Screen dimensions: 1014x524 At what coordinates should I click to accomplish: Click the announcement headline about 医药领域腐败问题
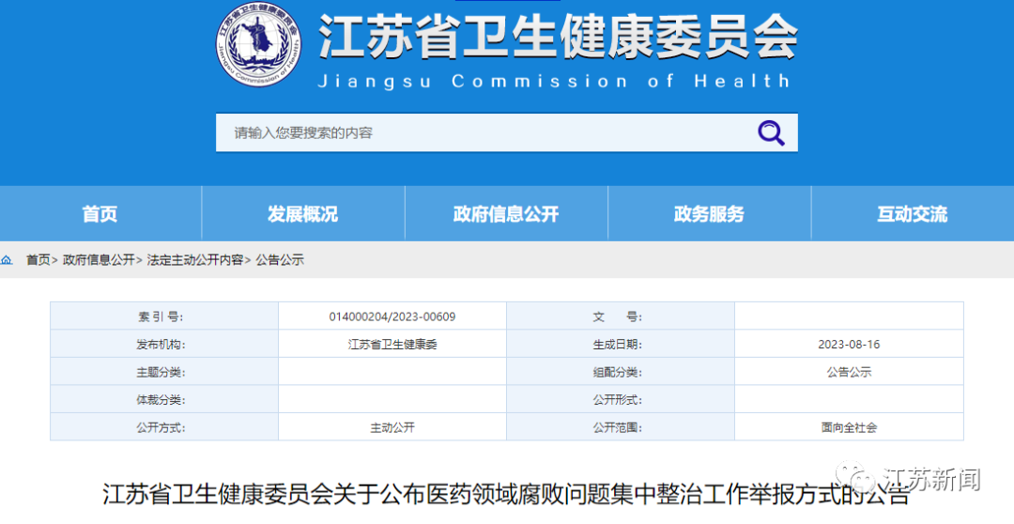click(x=505, y=495)
